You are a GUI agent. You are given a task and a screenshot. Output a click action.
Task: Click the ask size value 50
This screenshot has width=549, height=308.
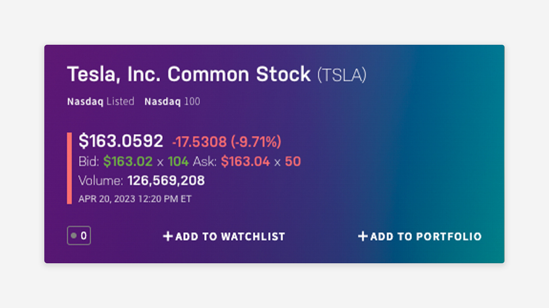(x=293, y=161)
